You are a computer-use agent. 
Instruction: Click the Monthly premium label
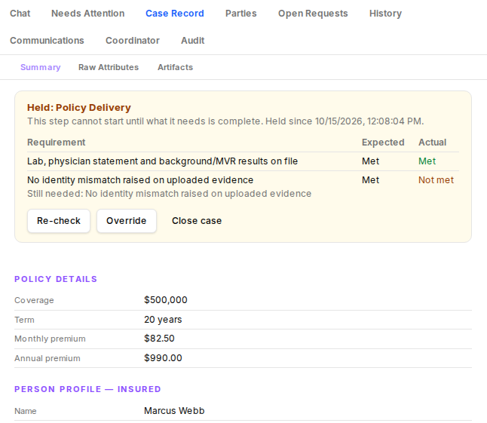50,339
